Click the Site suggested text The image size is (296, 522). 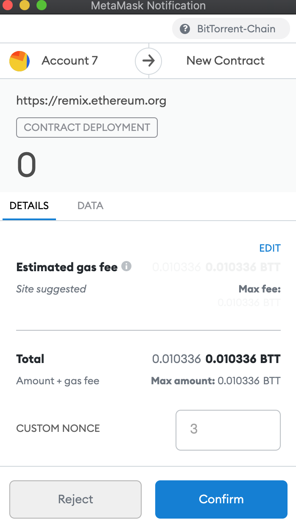click(51, 289)
